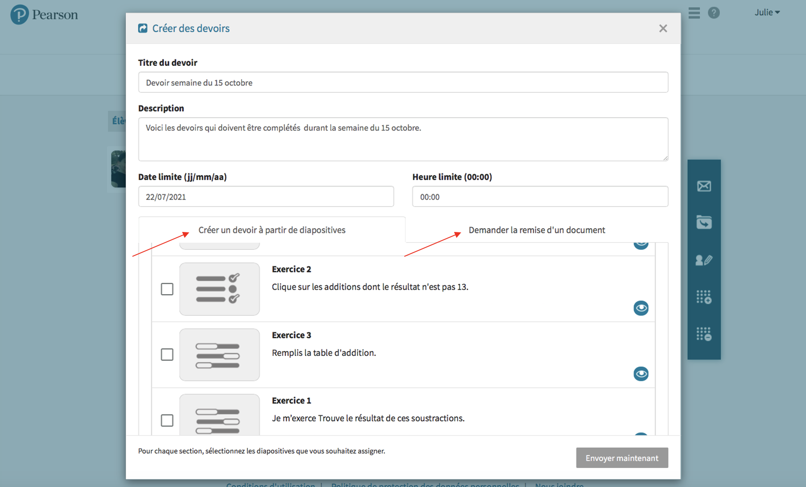The width and height of the screenshot is (806, 487).
Task: Click the grid minus icon in sidebar
Action: (x=704, y=334)
